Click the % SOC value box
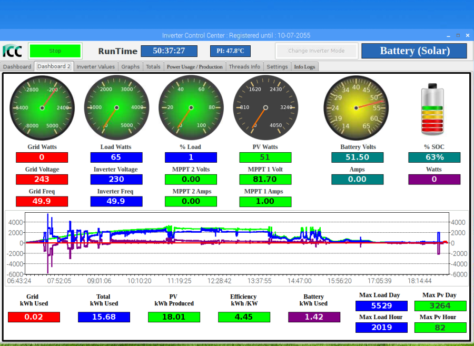Screen dimensions: 474x346 click(434, 157)
